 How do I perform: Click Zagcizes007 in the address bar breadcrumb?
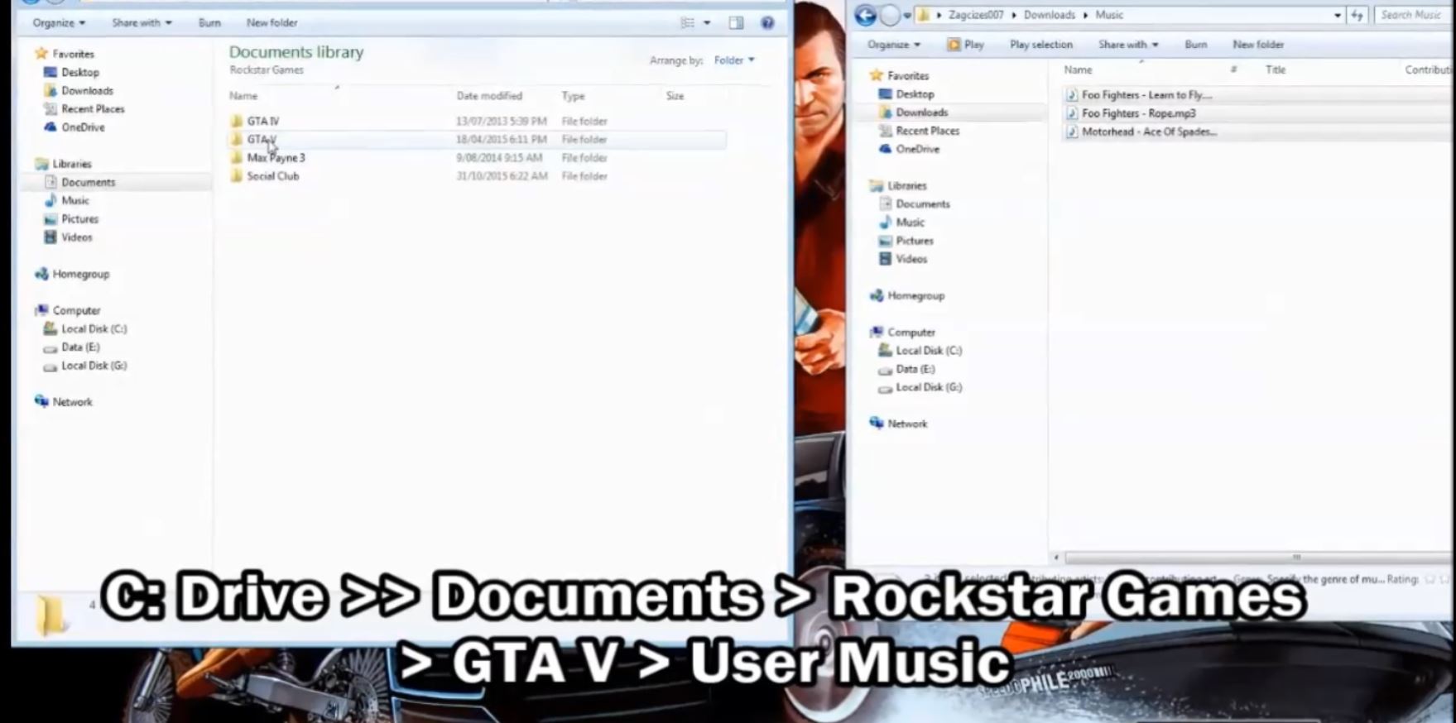(976, 15)
